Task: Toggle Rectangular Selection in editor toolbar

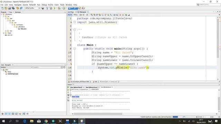Action: coord(103,15)
